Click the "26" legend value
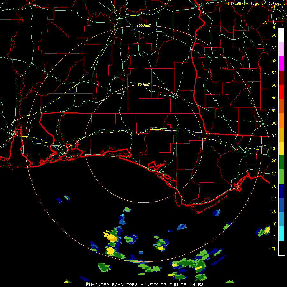The width and height of the screenshot is (287, 287). click(274, 161)
